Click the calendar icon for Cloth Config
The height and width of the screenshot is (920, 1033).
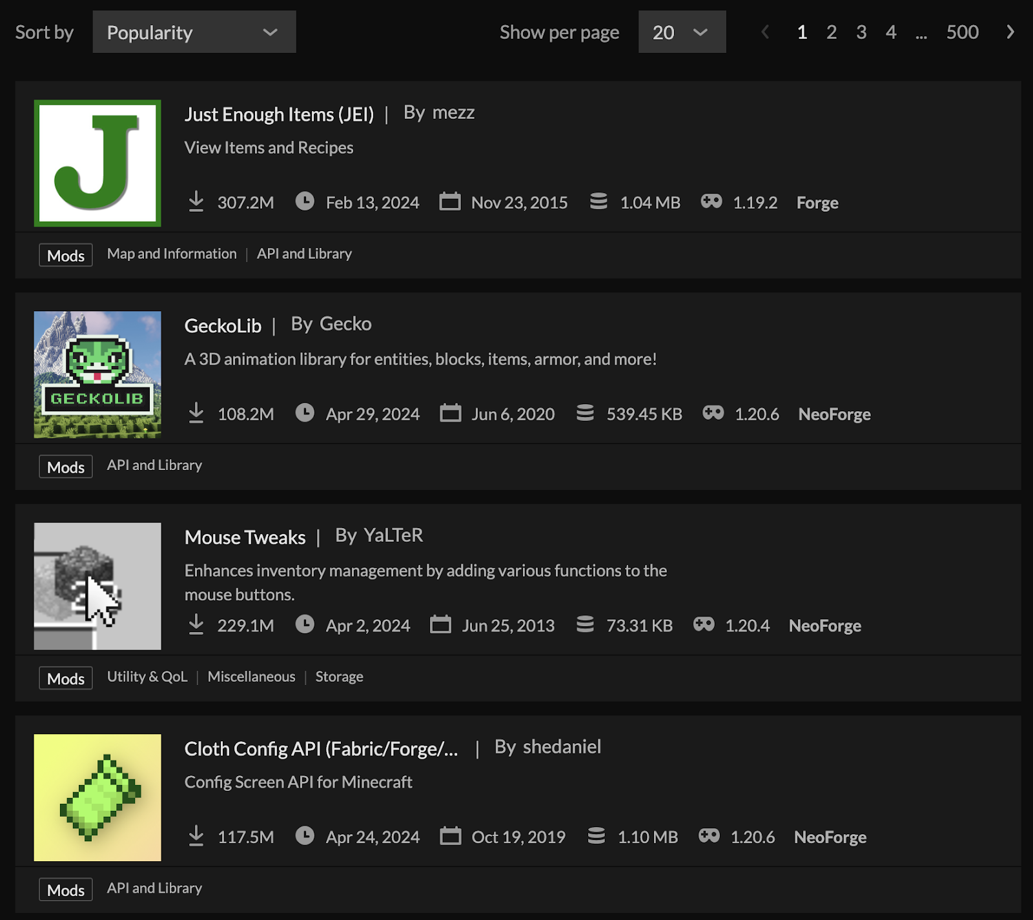click(x=451, y=835)
